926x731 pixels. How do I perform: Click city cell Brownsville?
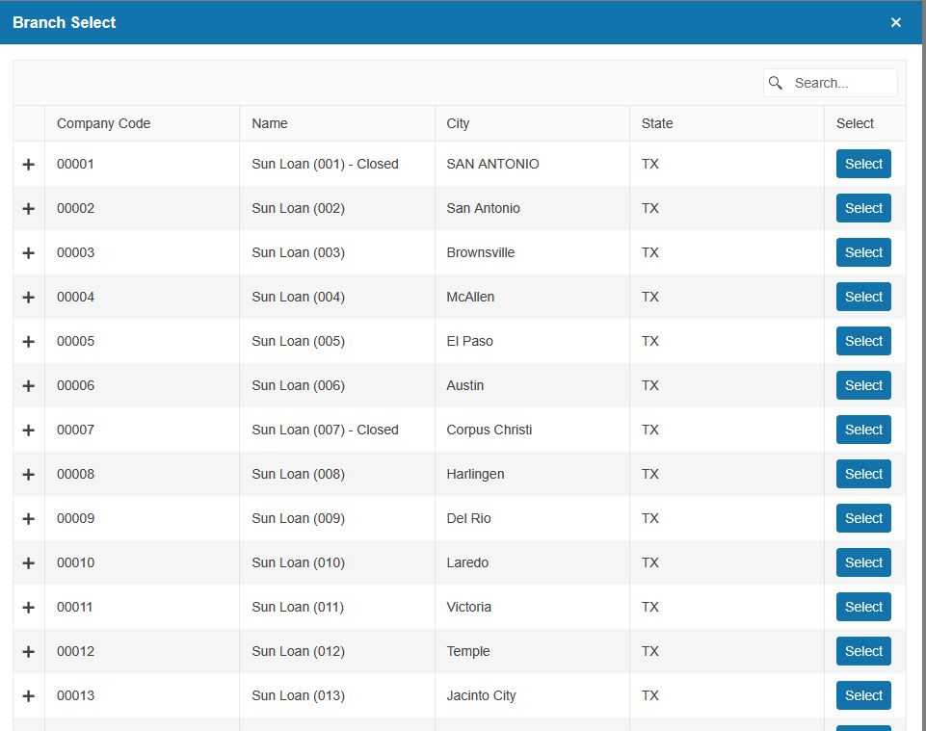tap(532, 252)
